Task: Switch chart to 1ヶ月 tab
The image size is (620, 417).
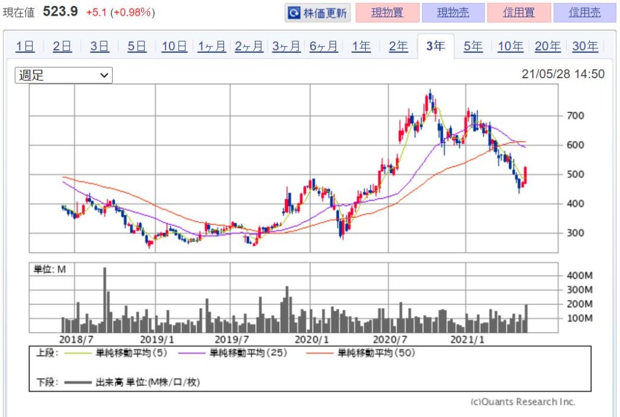Action: pos(212,46)
